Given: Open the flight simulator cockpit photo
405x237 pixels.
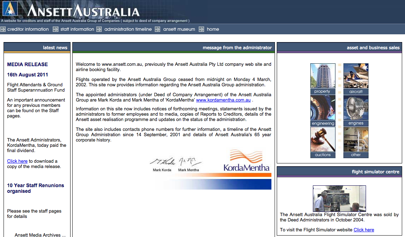Looking at the screenshot, I should (339, 198).
